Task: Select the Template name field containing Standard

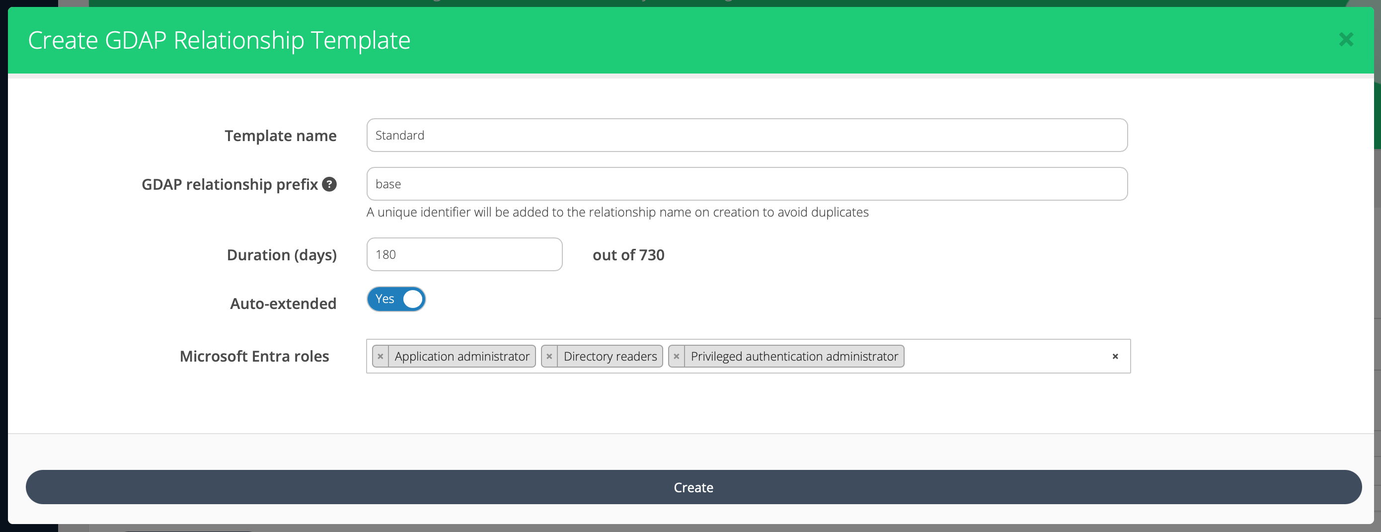Action: (x=746, y=135)
